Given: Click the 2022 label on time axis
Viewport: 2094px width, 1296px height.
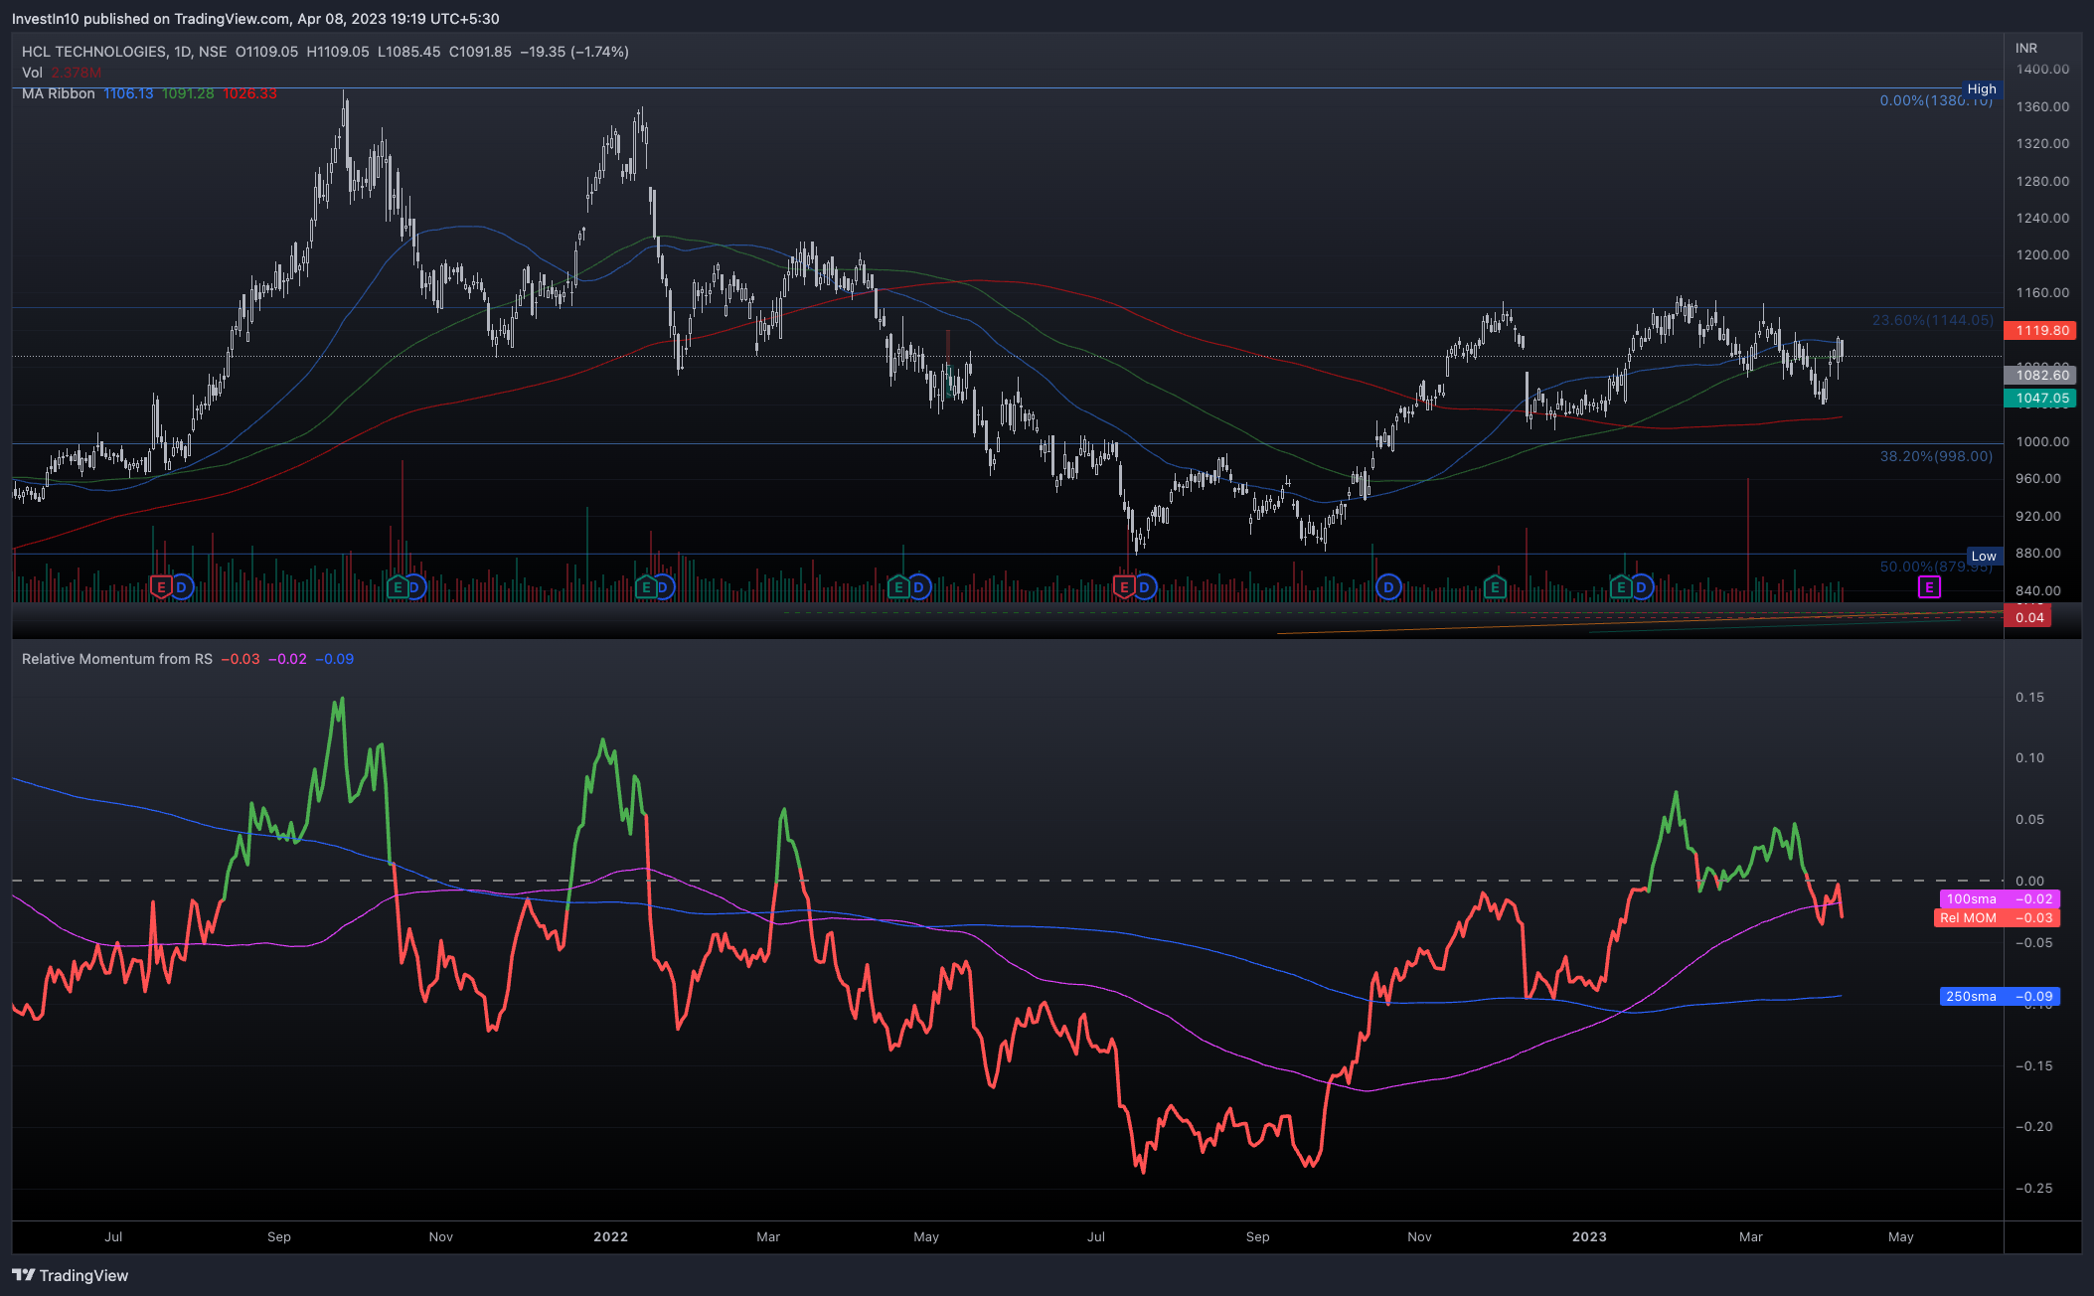Looking at the screenshot, I should pyautogui.click(x=610, y=1236).
